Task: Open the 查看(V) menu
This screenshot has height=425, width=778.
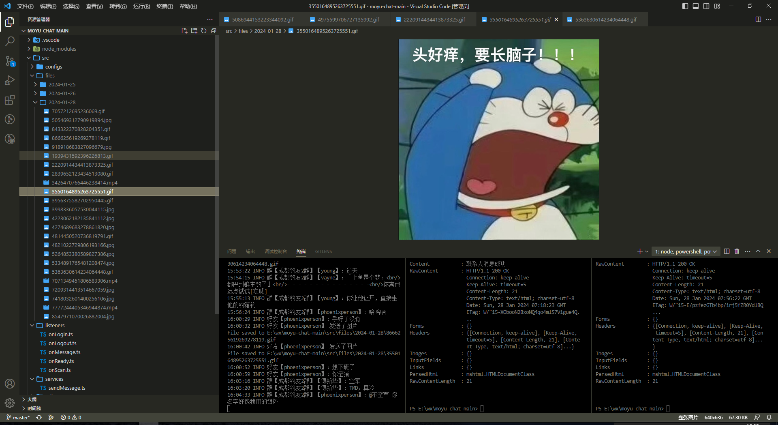Action: click(94, 6)
